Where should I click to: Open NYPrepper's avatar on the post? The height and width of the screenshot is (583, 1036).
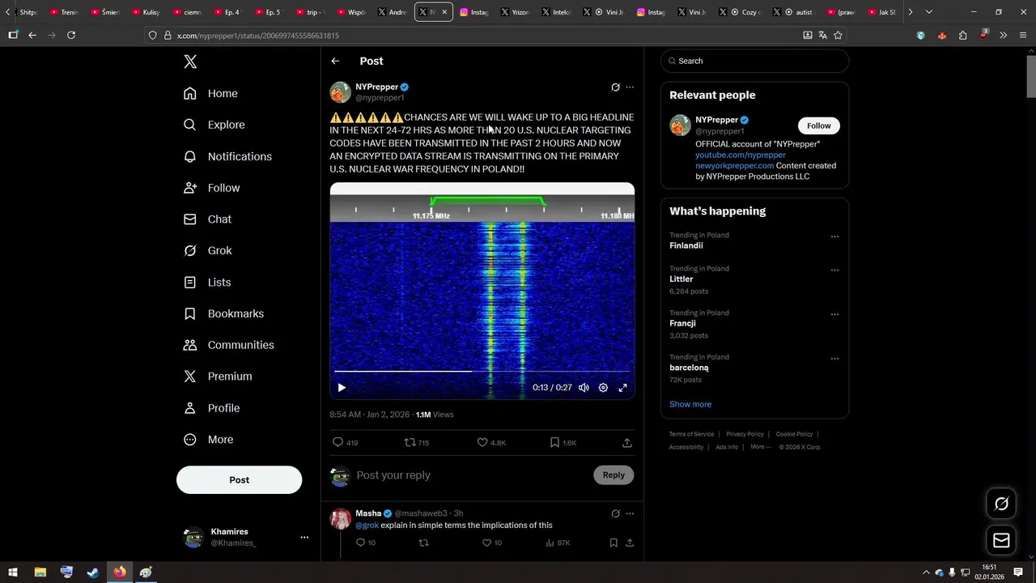[341, 92]
